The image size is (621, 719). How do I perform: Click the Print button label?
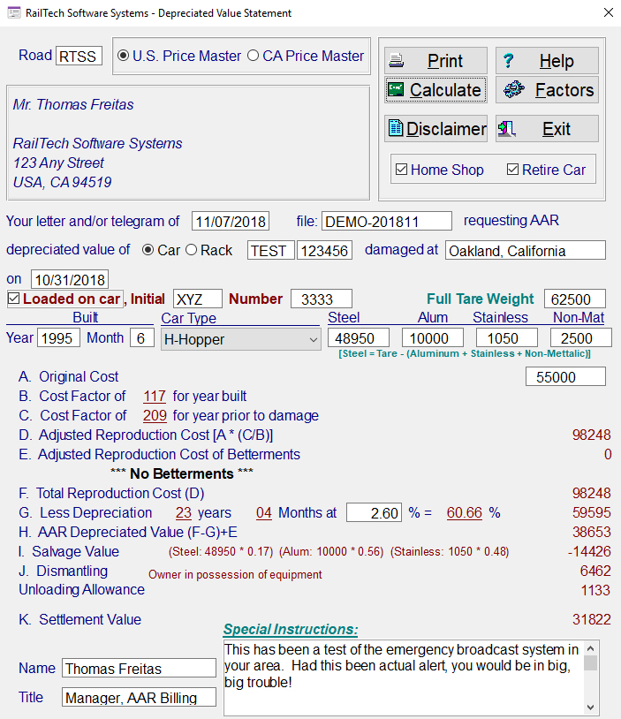[445, 61]
